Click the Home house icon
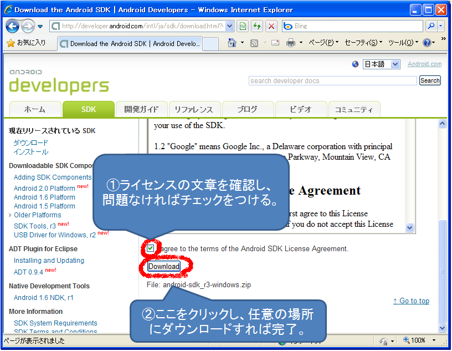This screenshot has width=452, height=351. click(x=232, y=43)
